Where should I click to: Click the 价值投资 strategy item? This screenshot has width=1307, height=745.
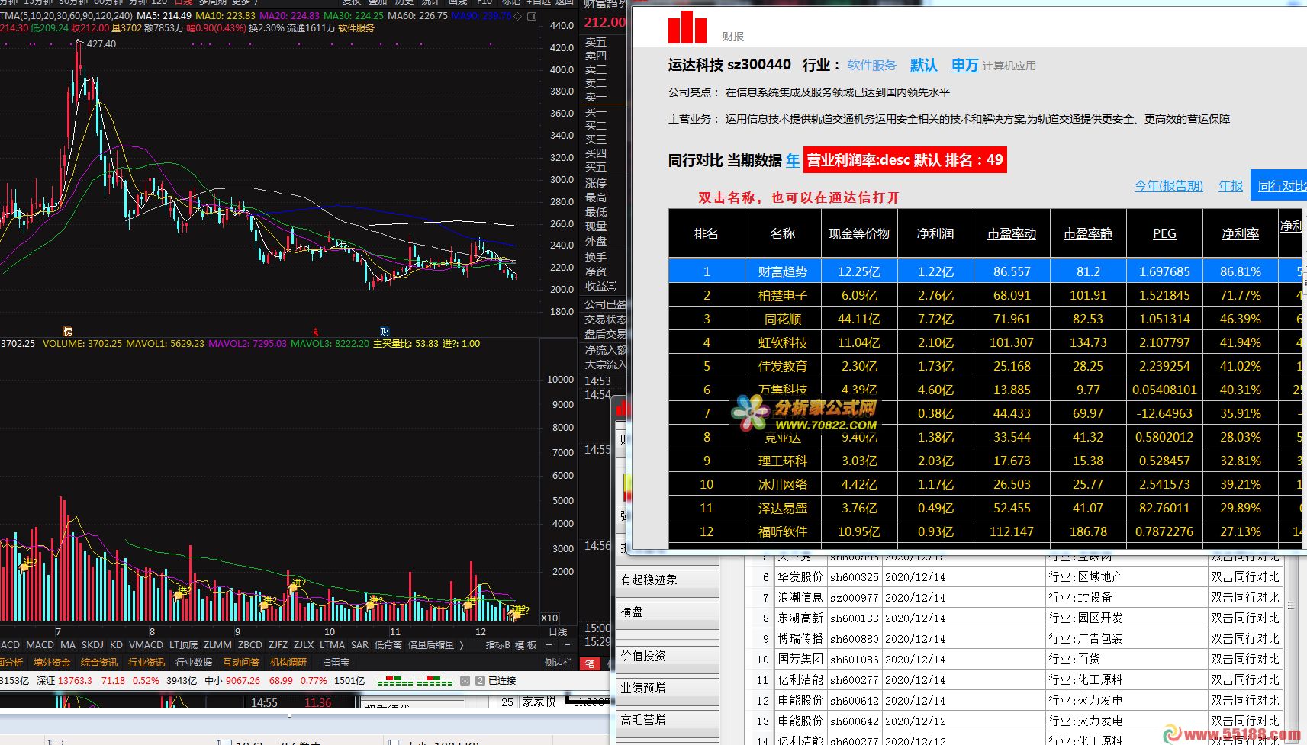click(x=668, y=656)
